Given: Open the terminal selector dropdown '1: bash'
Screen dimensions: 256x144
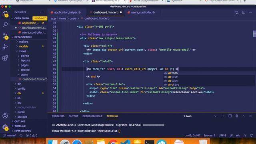Looking at the screenshot, I should (200, 116).
